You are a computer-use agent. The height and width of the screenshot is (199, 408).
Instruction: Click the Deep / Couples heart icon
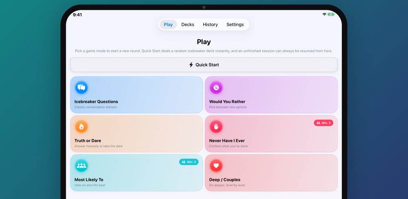[x=216, y=166]
